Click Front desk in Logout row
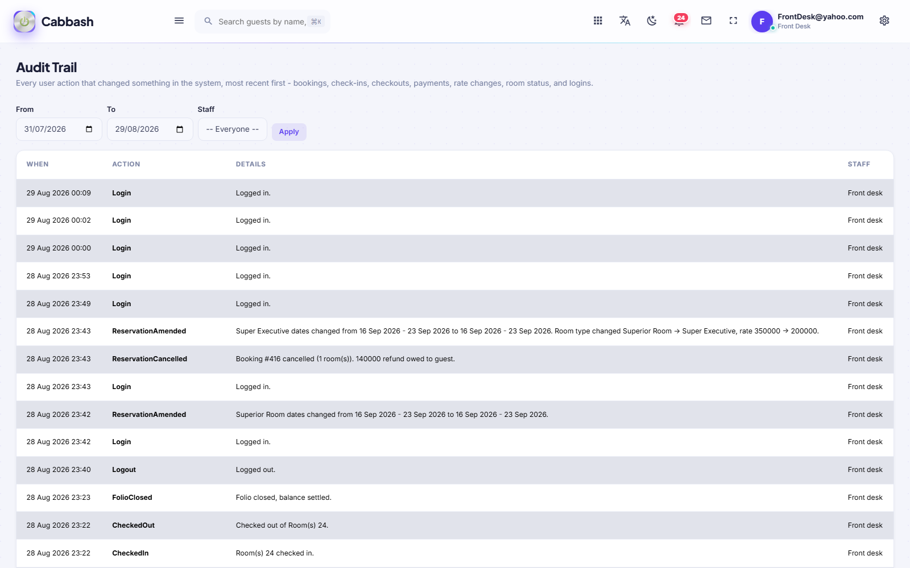This screenshot has width=910, height=568. 865,470
